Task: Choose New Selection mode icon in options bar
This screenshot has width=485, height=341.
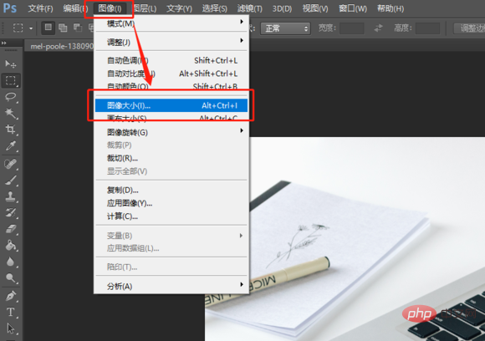Action: tap(48, 28)
